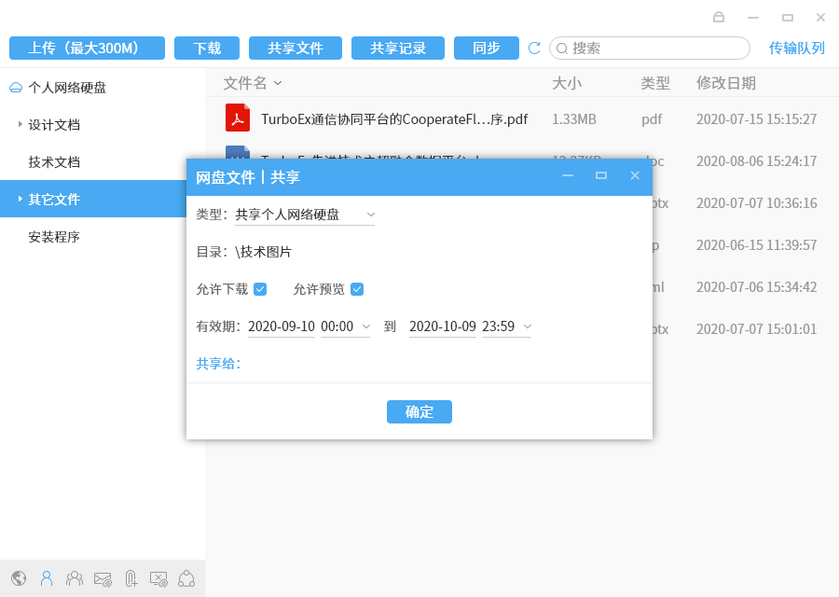839x597 pixels.
Task: Click the three-node share icon
Action: 186,578
